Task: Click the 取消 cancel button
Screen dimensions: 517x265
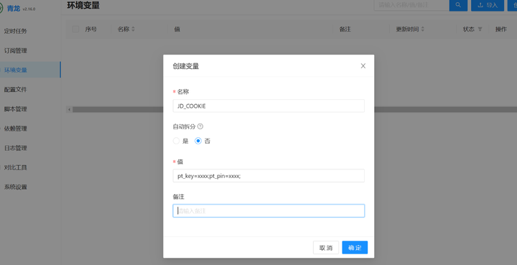Action: 326,248
